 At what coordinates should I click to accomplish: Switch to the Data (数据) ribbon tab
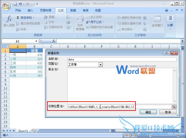click(x=73, y=10)
